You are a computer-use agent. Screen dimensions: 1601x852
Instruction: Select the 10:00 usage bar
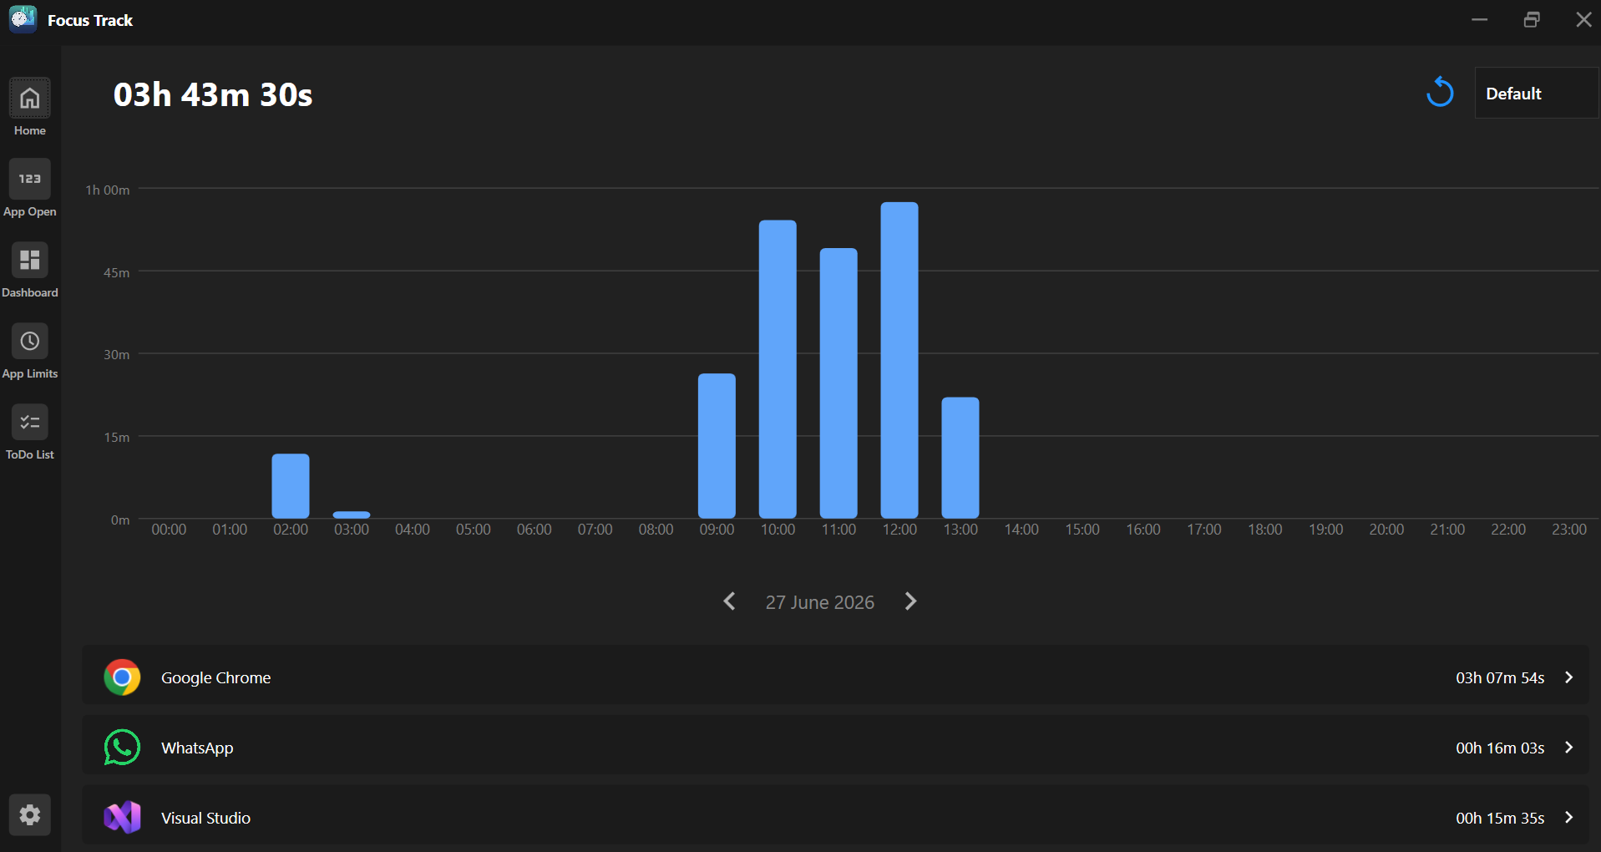pyautogui.click(x=778, y=369)
